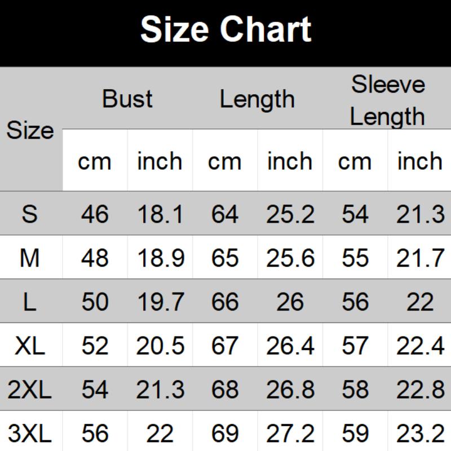The width and height of the screenshot is (451, 451).
Task: Click the 23.2 sleeve inch value
Action: tap(420, 434)
